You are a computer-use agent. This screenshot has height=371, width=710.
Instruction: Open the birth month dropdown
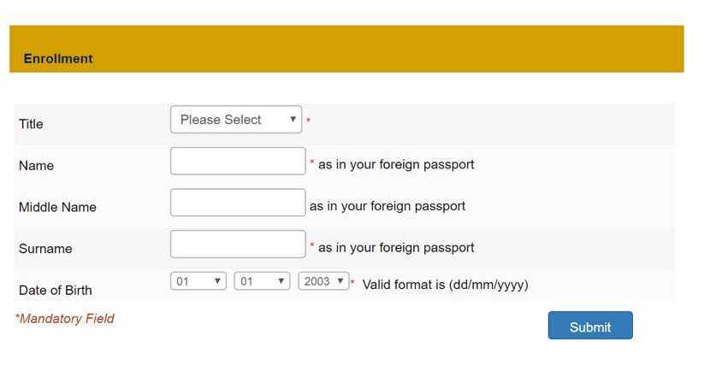click(262, 281)
